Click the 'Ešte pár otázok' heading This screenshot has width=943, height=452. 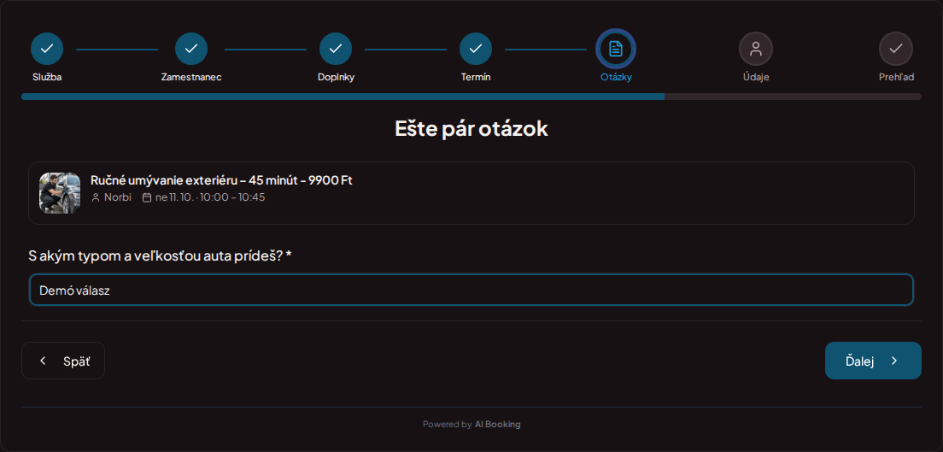pyautogui.click(x=471, y=129)
